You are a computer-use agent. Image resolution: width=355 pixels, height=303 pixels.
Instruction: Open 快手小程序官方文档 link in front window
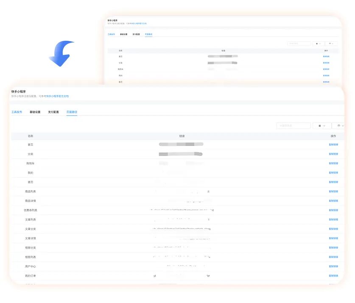tap(58, 96)
